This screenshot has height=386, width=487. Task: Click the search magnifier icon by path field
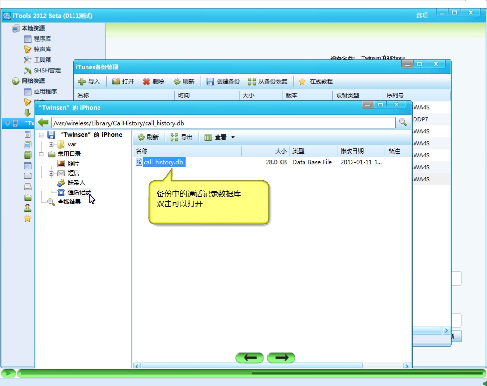point(403,122)
